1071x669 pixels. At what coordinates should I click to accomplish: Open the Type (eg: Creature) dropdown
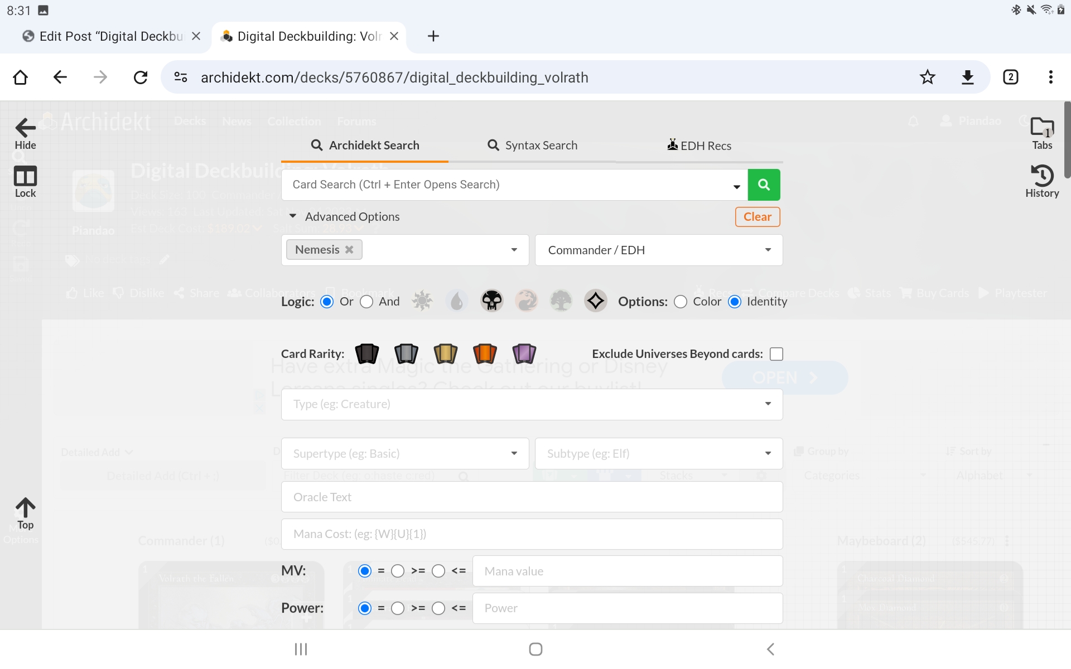[532, 404]
